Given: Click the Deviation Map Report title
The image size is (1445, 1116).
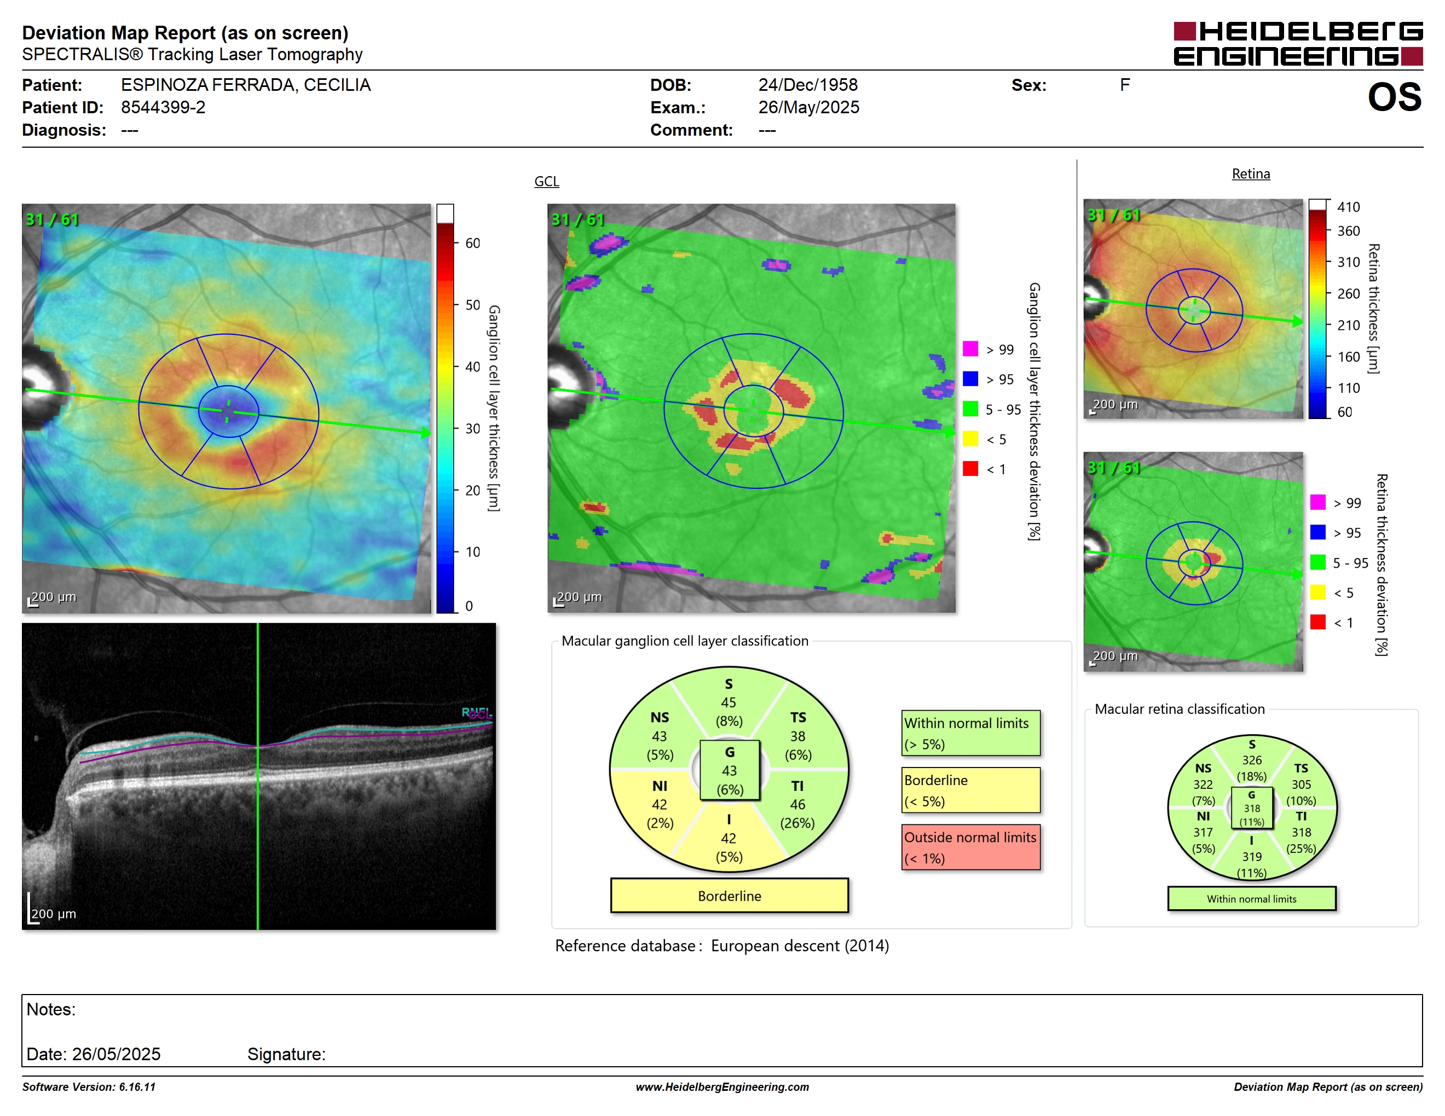Looking at the screenshot, I should pyautogui.click(x=185, y=32).
